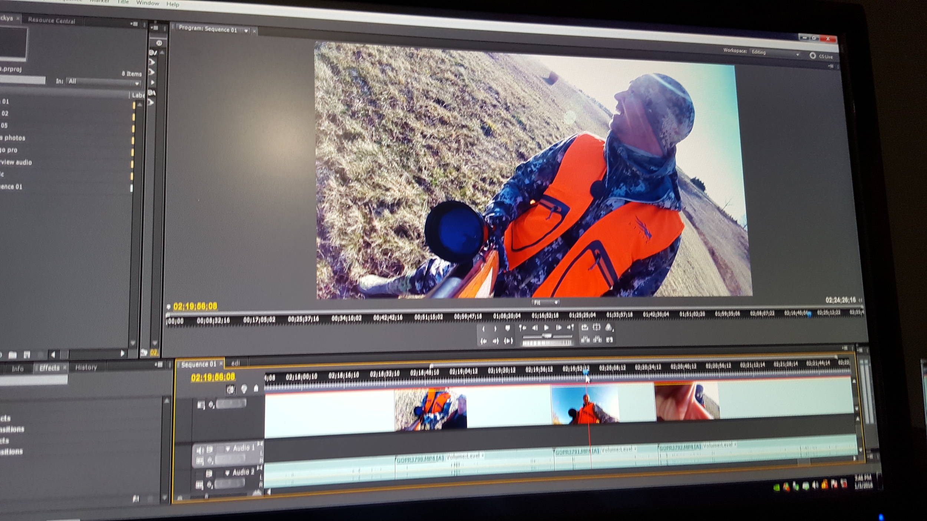Set In point in Program monitor

pyautogui.click(x=483, y=329)
